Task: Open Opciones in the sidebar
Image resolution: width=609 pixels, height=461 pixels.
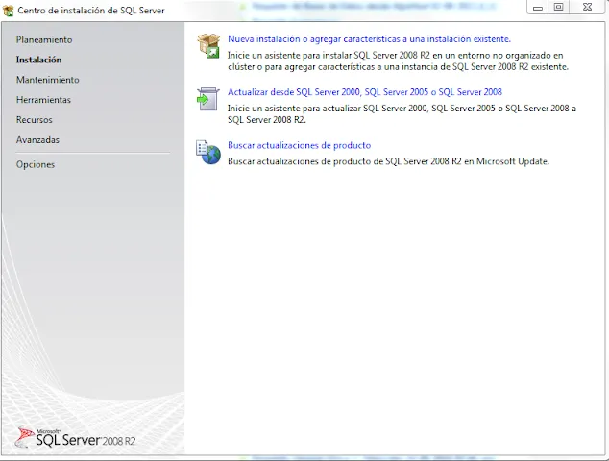Action: click(36, 164)
